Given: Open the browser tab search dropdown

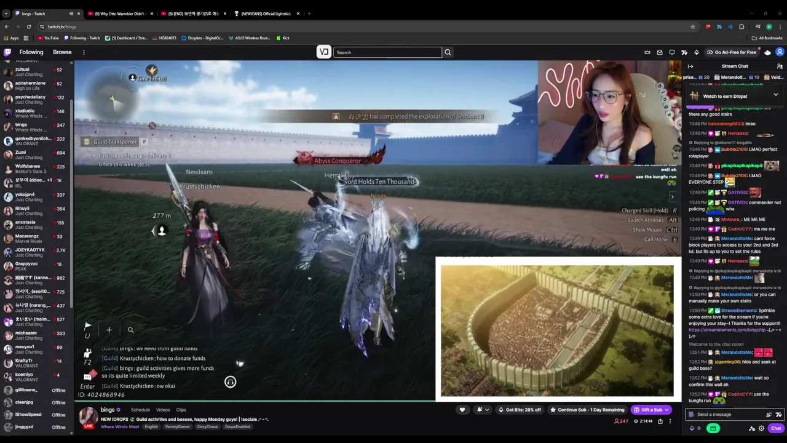Looking at the screenshot, I should [x=6, y=14].
